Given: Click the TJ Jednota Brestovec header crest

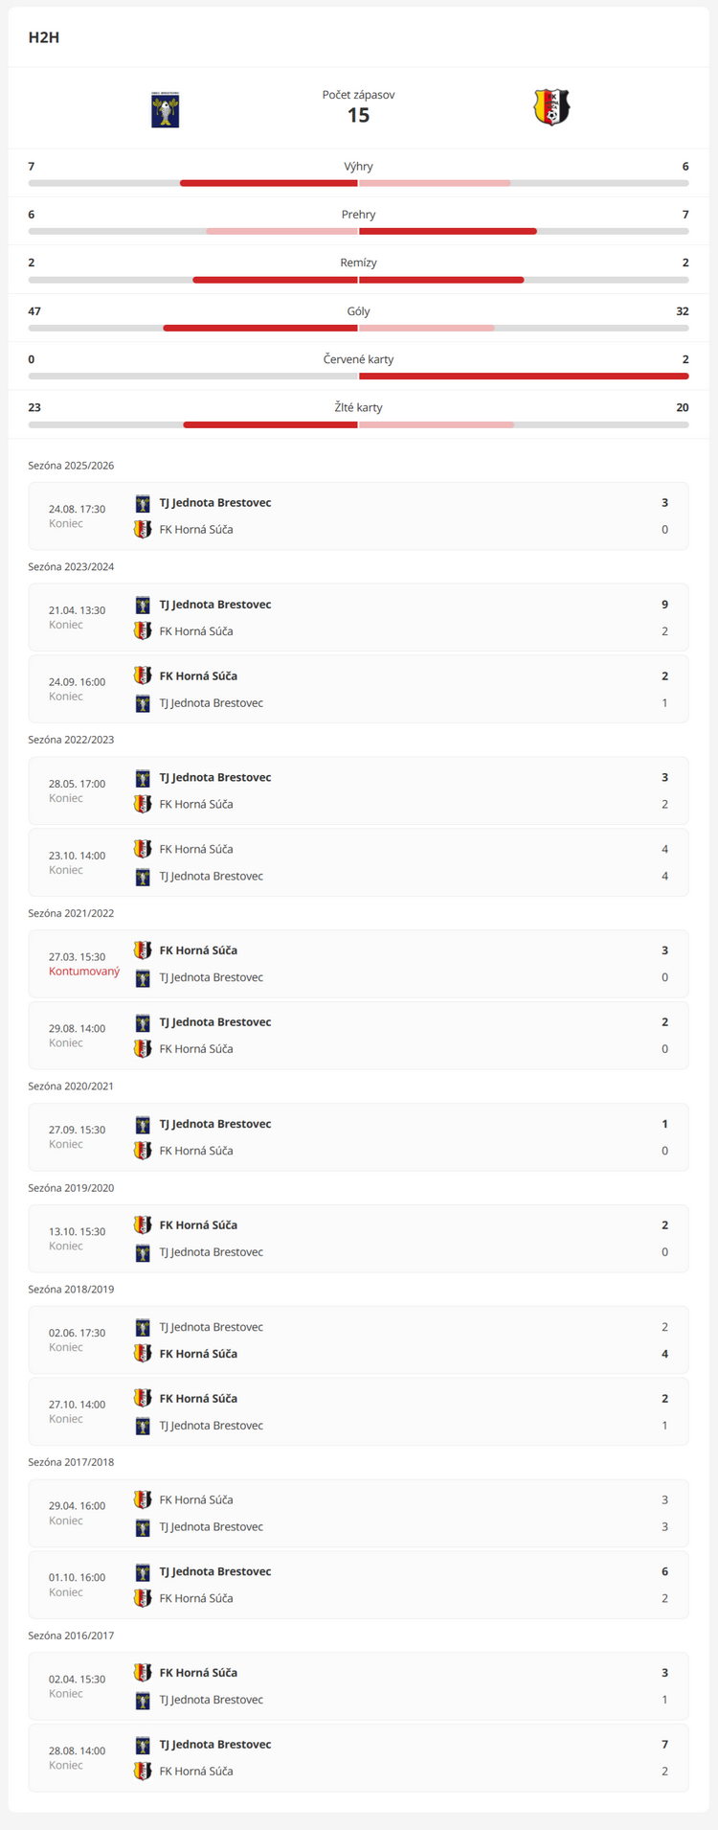Looking at the screenshot, I should 166,109.
